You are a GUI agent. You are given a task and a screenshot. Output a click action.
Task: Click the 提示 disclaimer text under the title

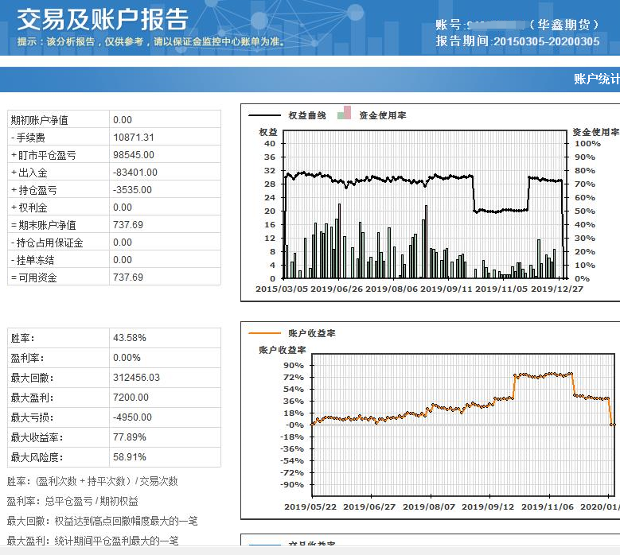coord(151,41)
